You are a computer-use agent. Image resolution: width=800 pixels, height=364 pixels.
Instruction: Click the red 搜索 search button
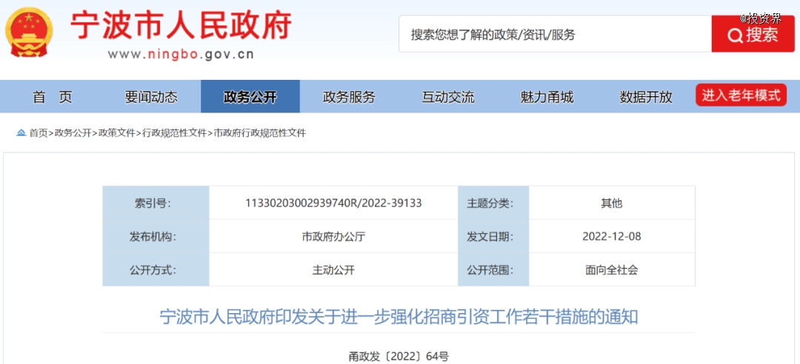753,34
